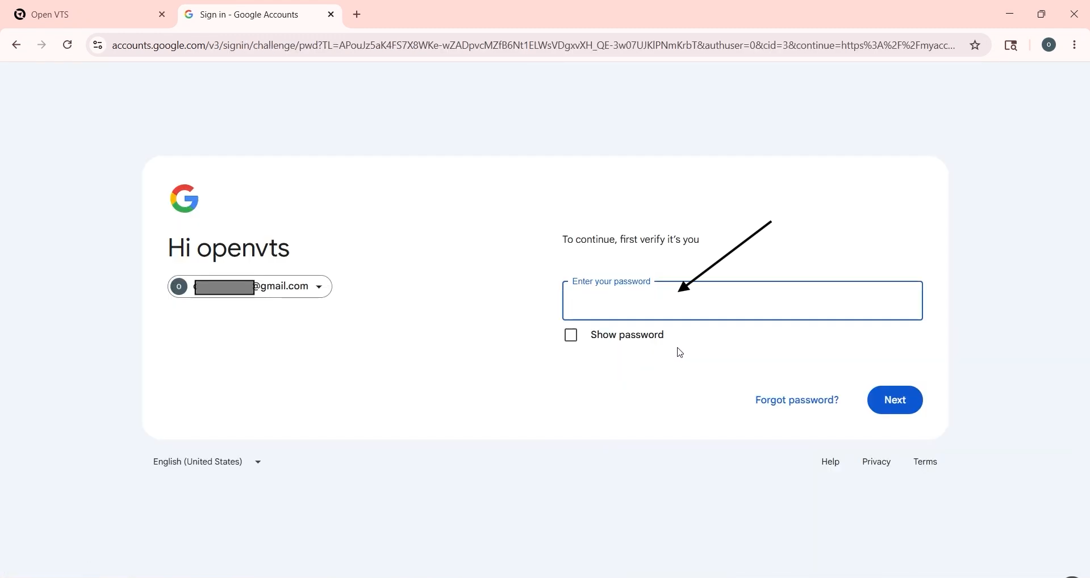Enable the Show password checkbox
The height and width of the screenshot is (578, 1090).
pyautogui.click(x=571, y=336)
